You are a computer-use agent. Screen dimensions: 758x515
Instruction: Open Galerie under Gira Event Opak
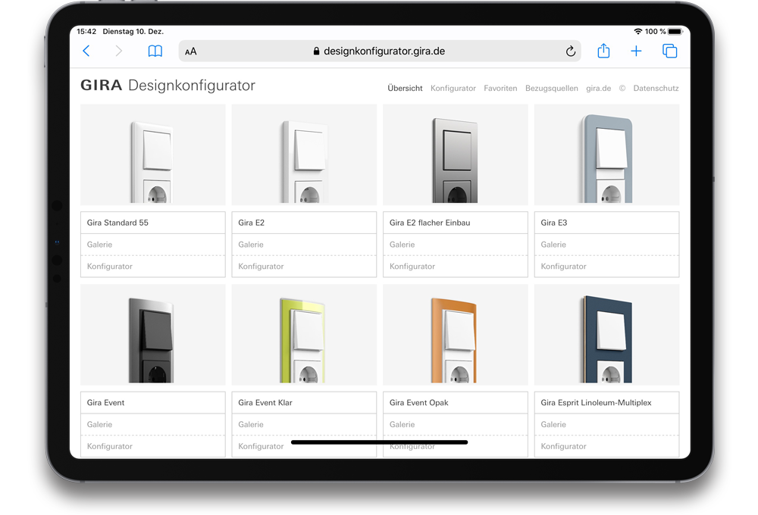(456, 424)
